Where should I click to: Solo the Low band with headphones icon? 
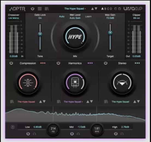(34, 134)
